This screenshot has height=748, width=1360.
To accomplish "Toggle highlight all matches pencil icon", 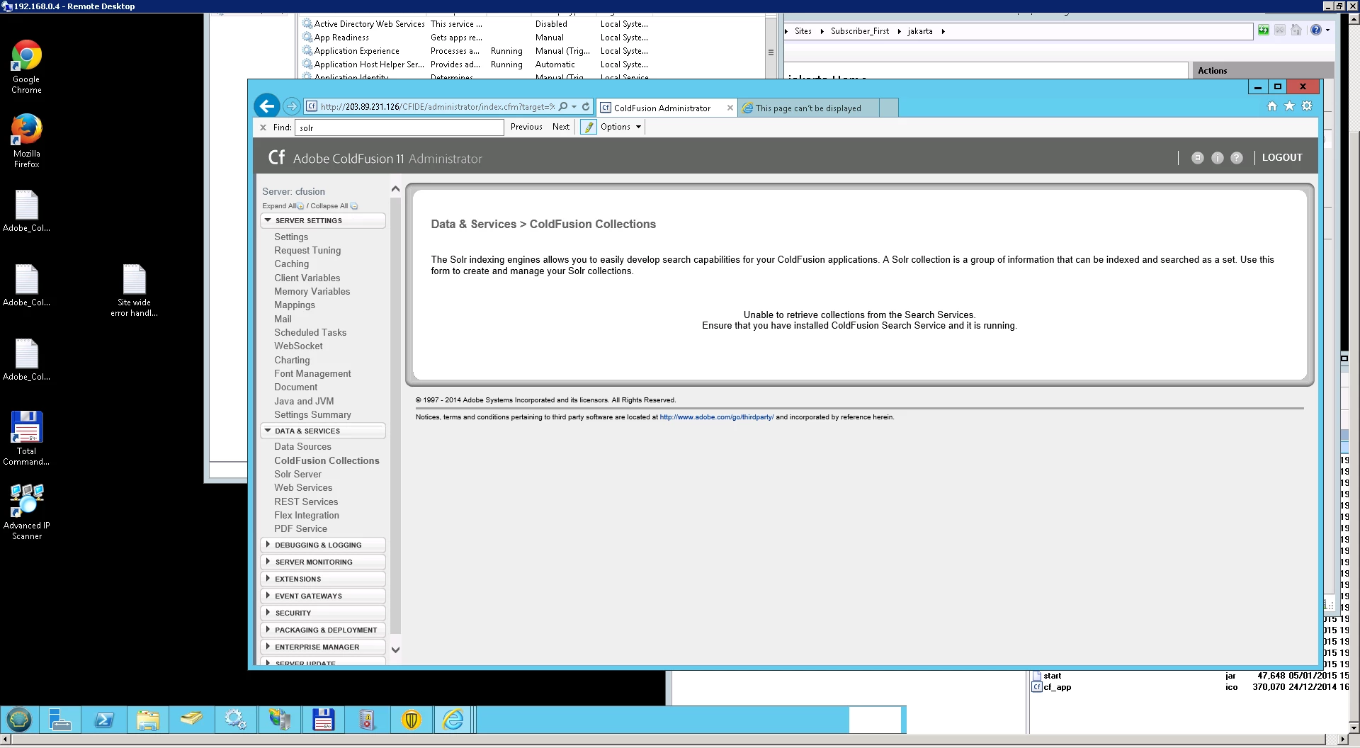I will coord(589,127).
